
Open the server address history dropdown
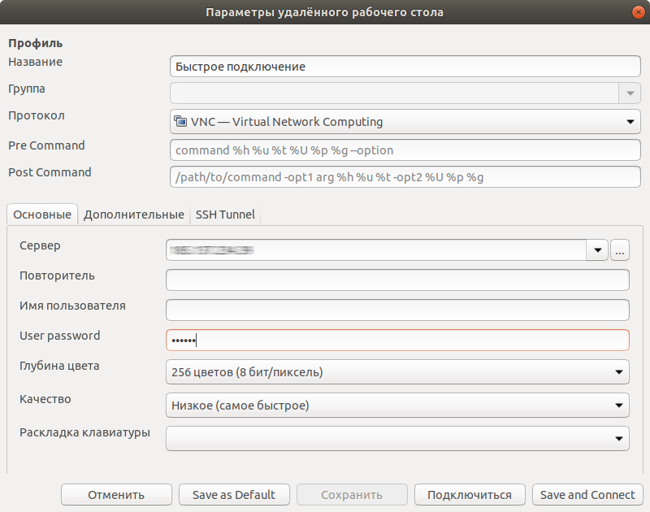[598, 251]
